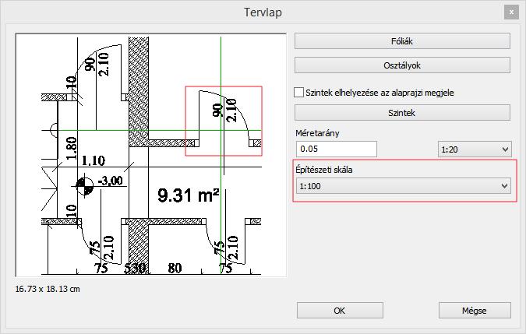Click the Osztályok button

tap(402, 65)
